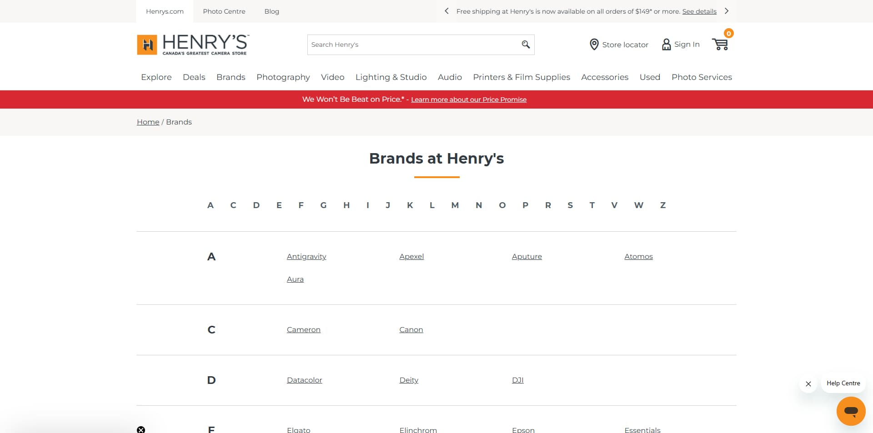Jump to letter H in index
The height and width of the screenshot is (433, 873).
coord(346,205)
